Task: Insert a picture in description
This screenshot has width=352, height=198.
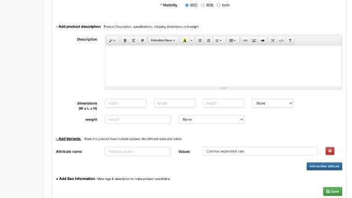Action: (254, 41)
